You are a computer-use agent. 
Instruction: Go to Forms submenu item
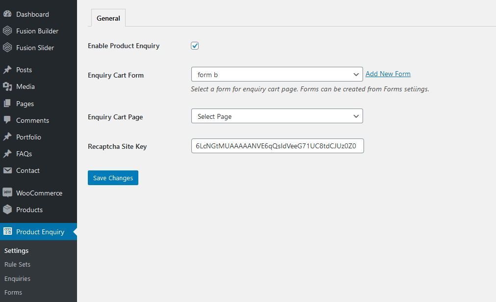[x=13, y=293]
